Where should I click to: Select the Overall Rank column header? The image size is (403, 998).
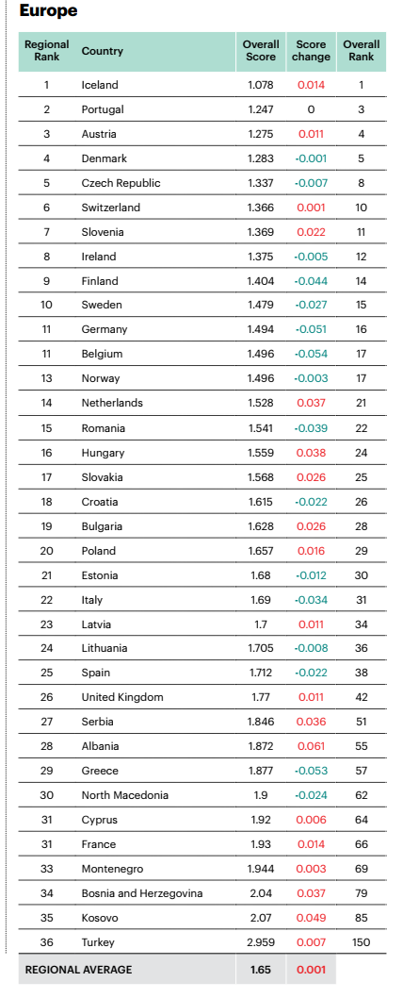(x=361, y=51)
